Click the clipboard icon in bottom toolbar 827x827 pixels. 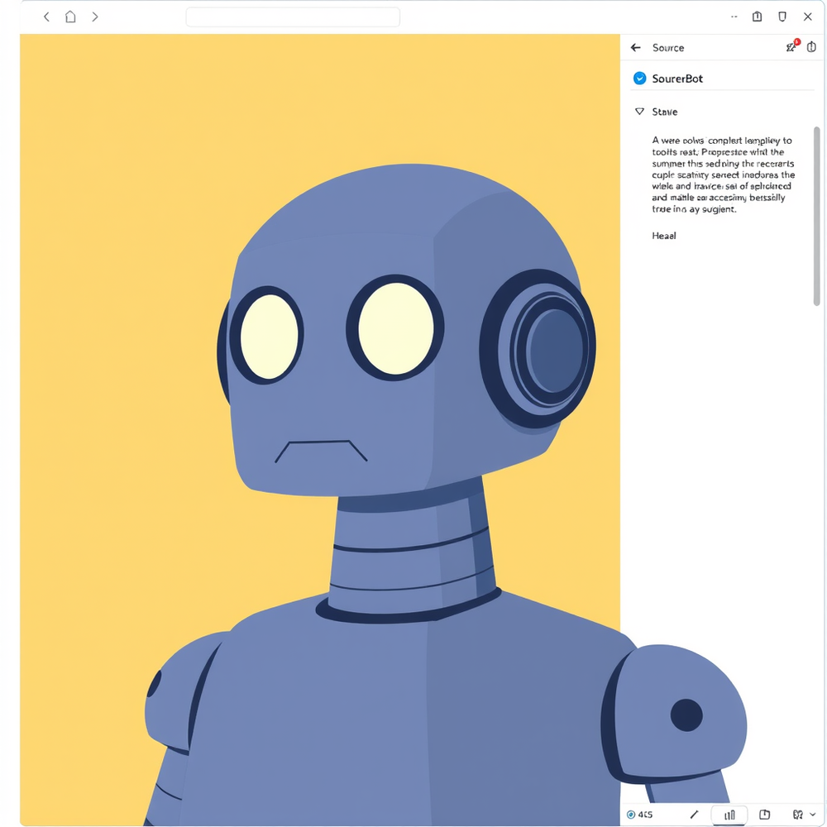tap(765, 815)
